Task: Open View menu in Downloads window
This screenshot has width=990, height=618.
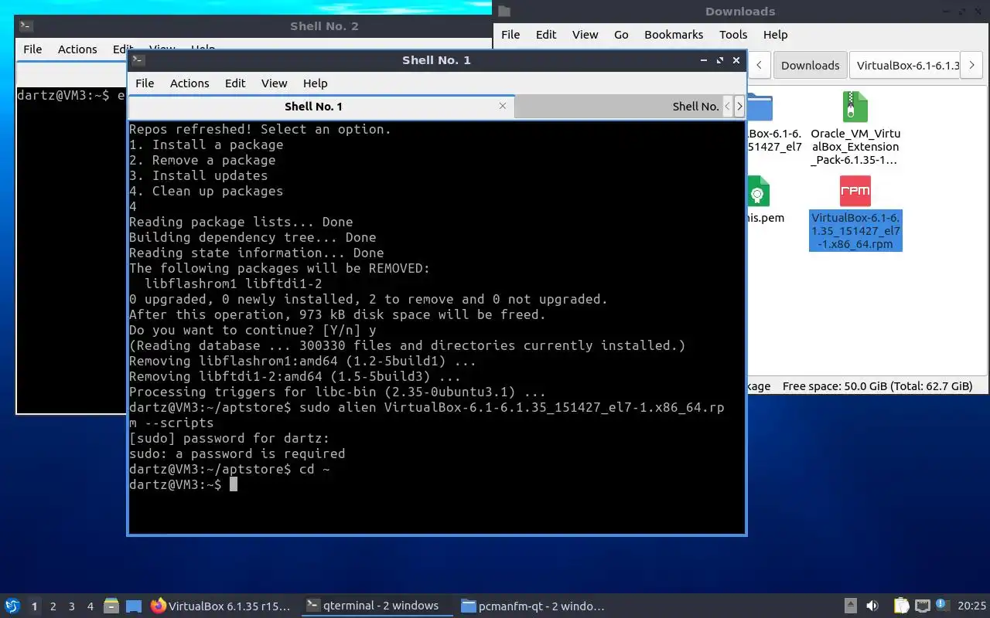Action: point(585,35)
